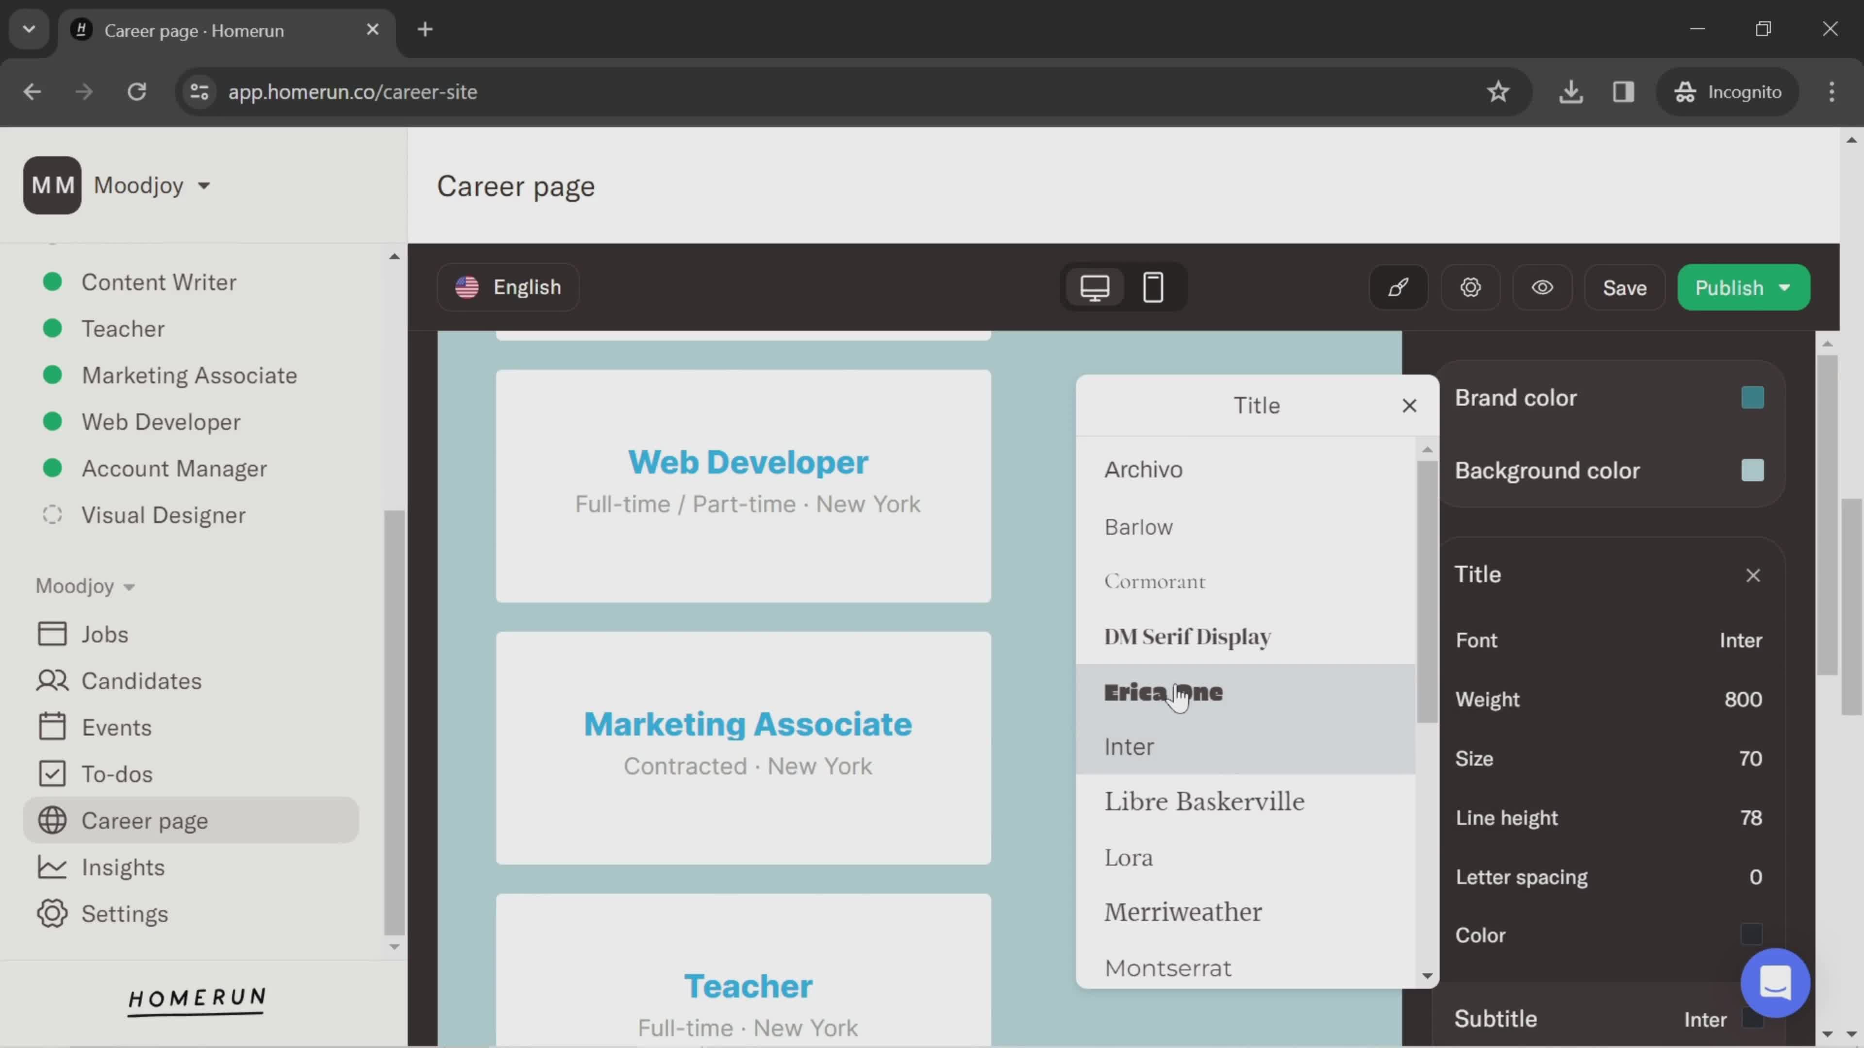Change the Title Font value Inter
Screen dimensions: 1864x1048
coord(1740,640)
